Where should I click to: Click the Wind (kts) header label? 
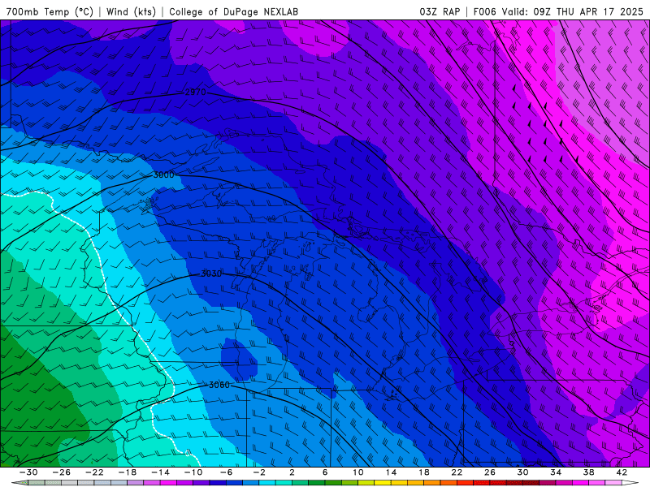tap(131, 11)
